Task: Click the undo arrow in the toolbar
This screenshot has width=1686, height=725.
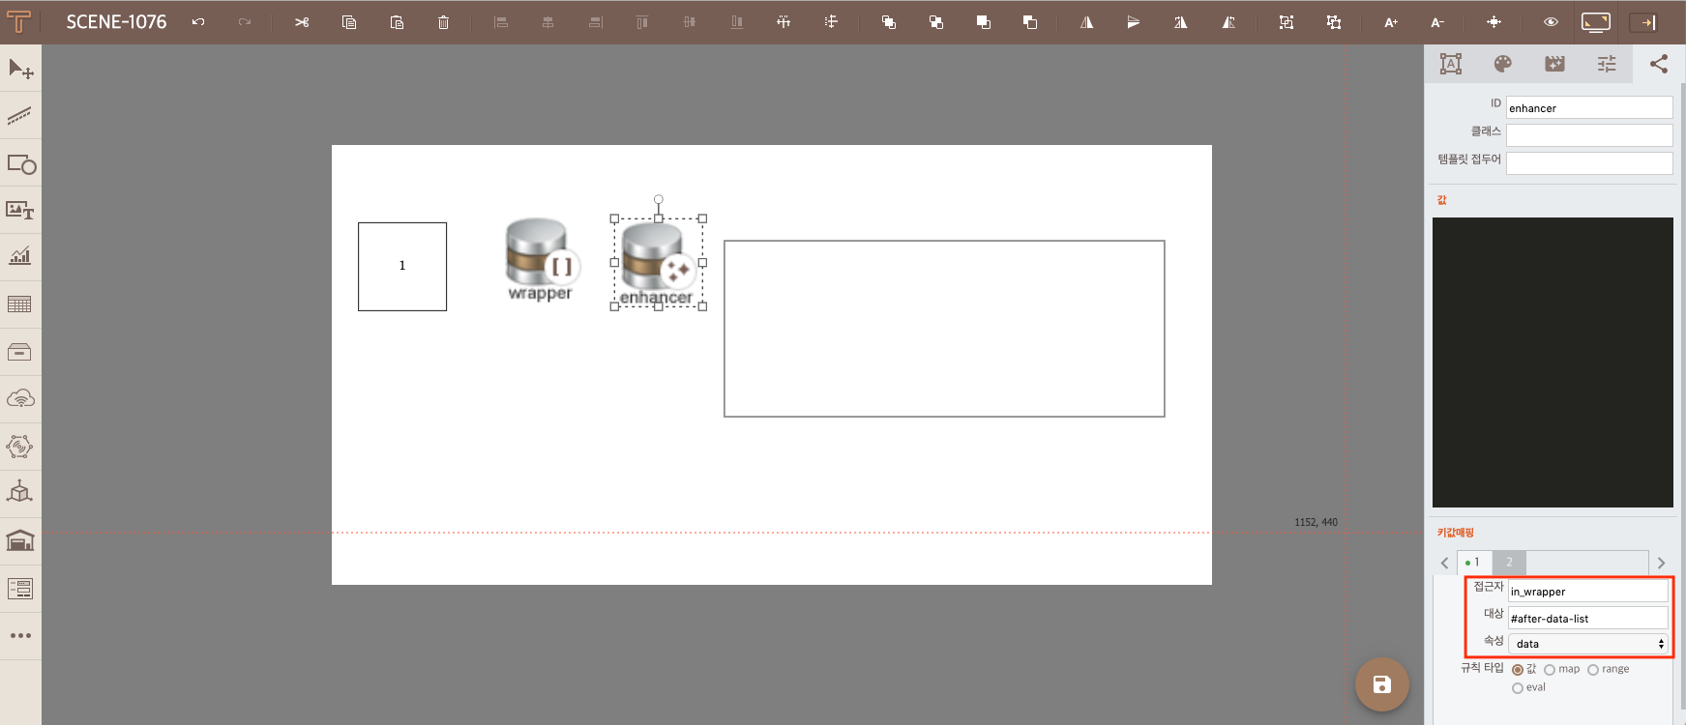Action: coord(198,22)
